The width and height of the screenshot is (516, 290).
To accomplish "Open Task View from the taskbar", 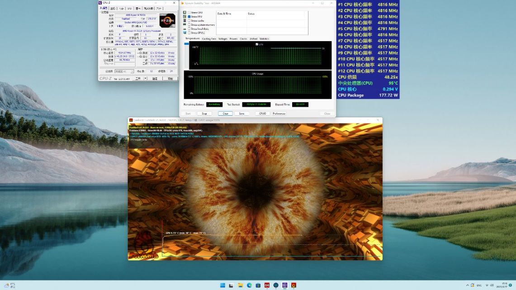I will pos(232,285).
